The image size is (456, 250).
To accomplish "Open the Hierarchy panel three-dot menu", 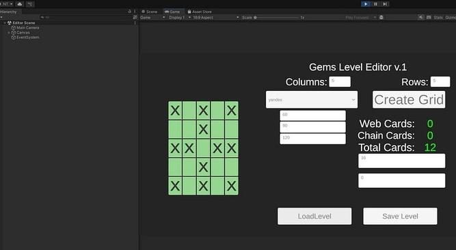I will coord(135,12).
